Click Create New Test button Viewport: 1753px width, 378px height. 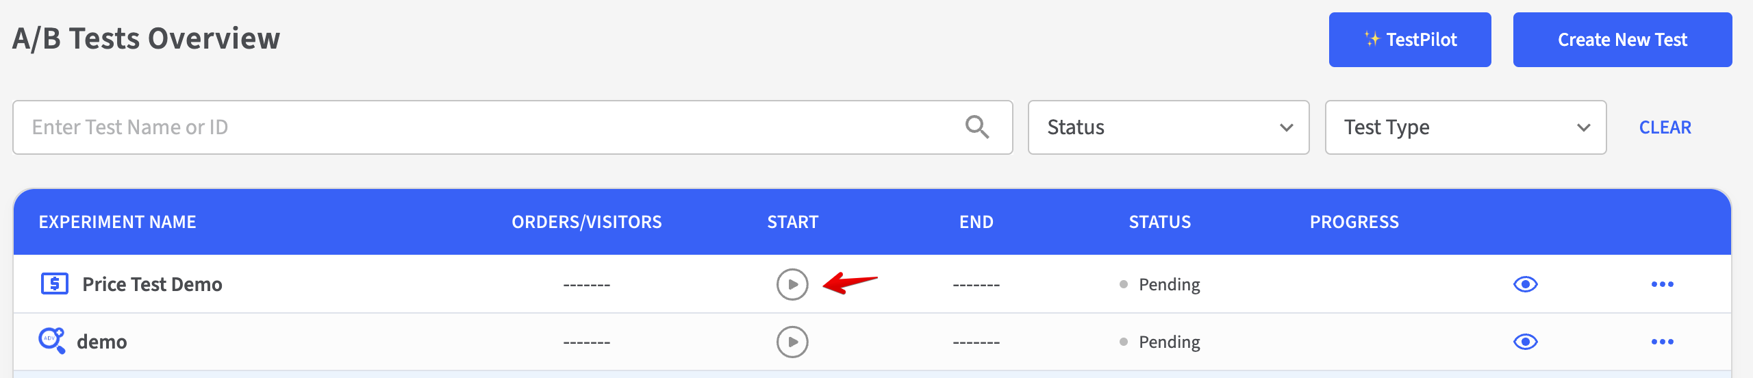(x=1622, y=40)
